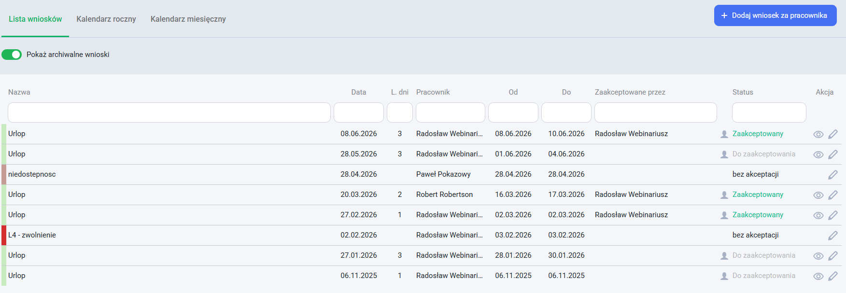846x293 pixels.
Task: Edit Robert Robertson's Urlop request
Action: coord(833,195)
